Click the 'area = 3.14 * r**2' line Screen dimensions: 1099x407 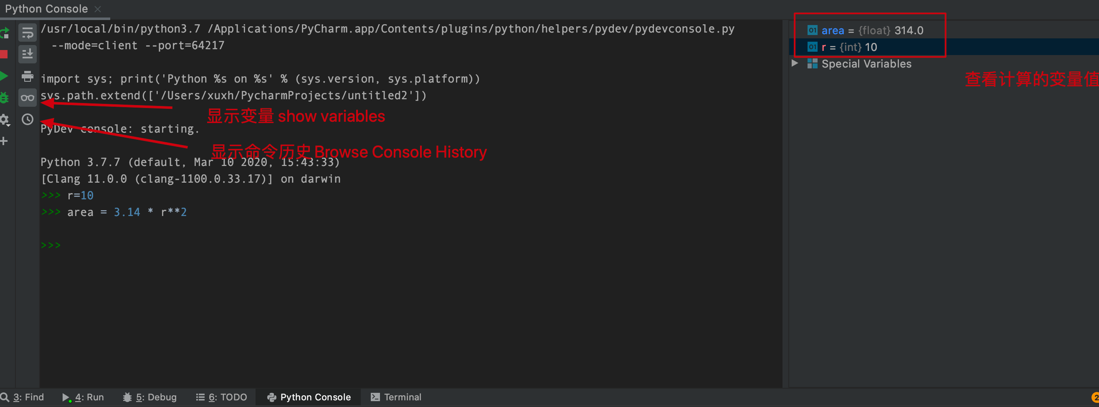pyautogui.click(x=114, y=212)
